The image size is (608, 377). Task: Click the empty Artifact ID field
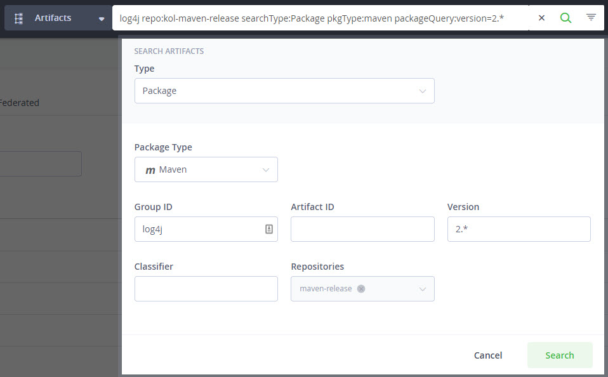click(362, 229)
